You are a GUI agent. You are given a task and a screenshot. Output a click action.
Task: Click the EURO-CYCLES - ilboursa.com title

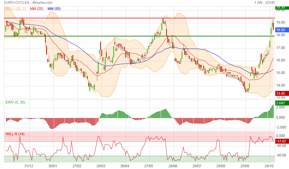[x=28, y=3]
